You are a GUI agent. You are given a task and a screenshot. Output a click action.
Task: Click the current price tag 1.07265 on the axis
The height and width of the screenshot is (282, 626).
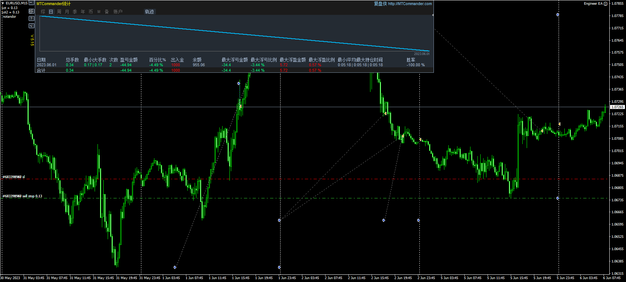tap(617, 107)
